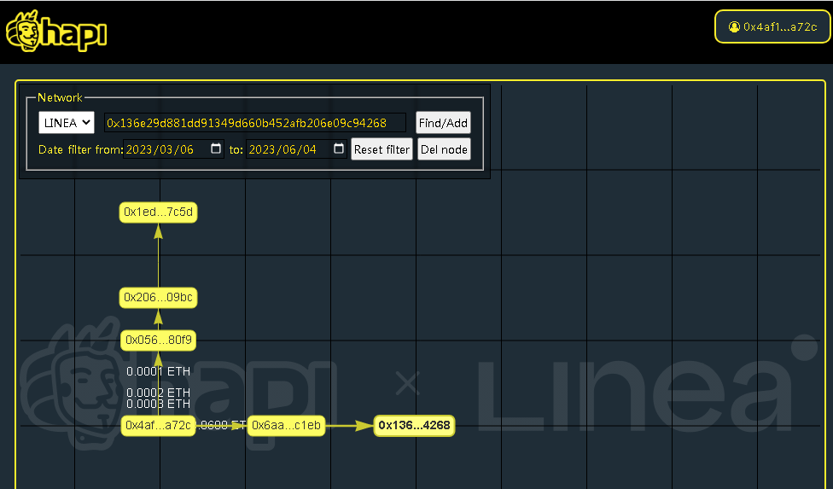
Task: Click the user avatar icon in wallet button
Action: [734, 27]
